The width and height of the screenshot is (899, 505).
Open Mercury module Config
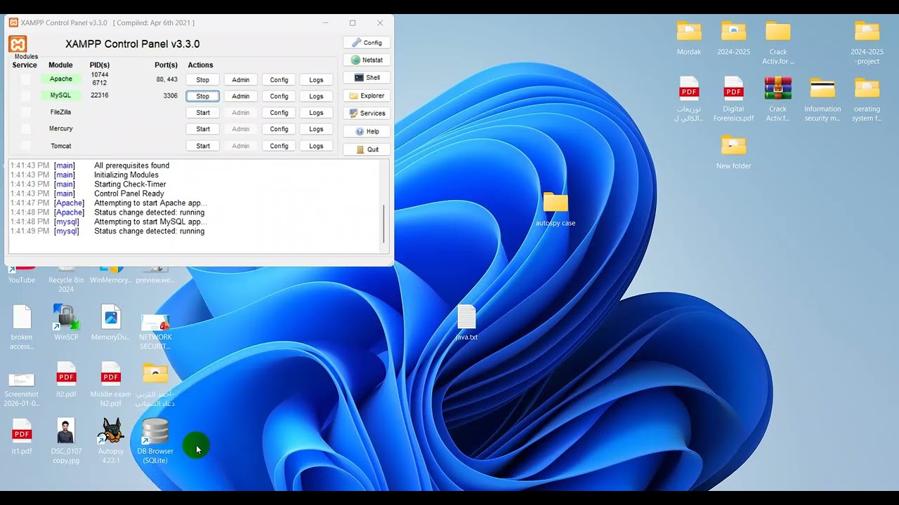coord(279,129)
